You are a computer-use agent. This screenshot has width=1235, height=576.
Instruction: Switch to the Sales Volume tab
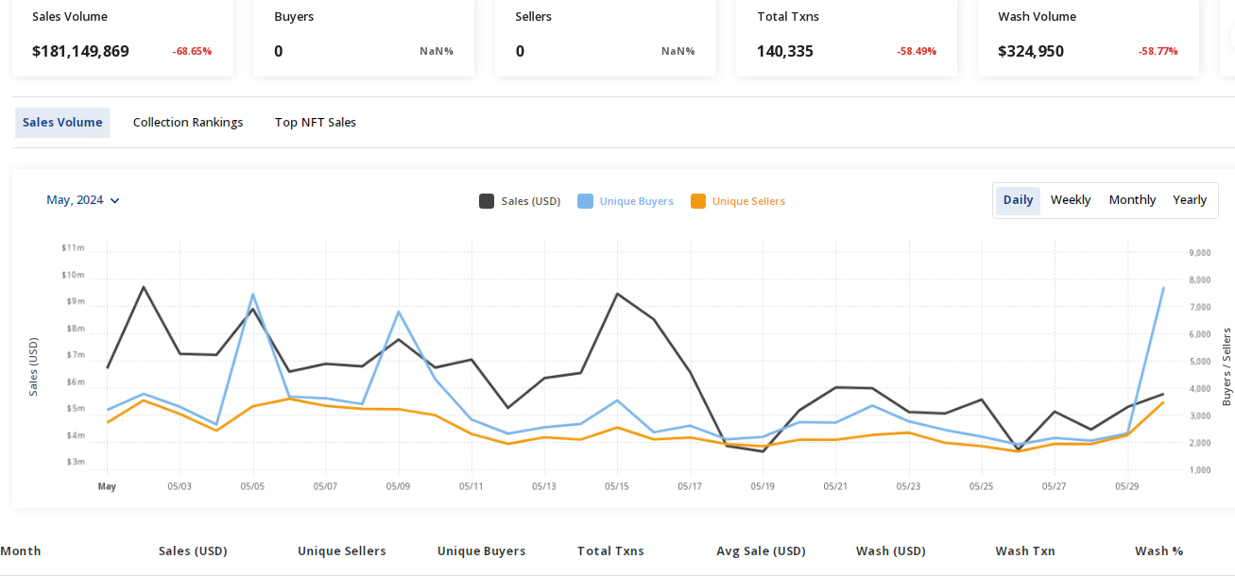pos(62,123)
